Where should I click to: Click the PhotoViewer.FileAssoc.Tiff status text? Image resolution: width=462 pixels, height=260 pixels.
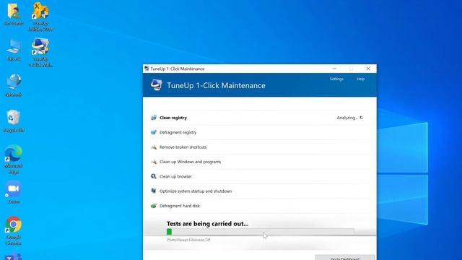[188, 240]
